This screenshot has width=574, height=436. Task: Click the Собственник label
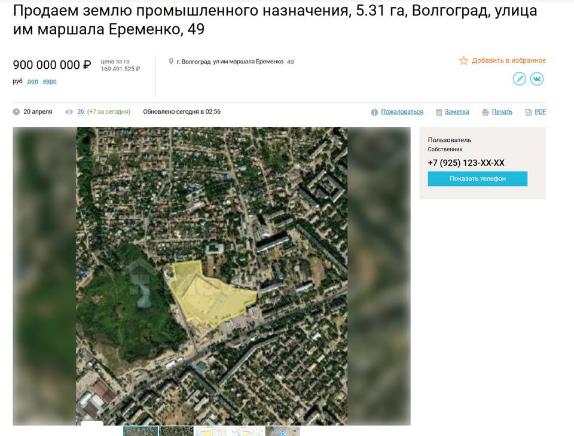(445, 150)
